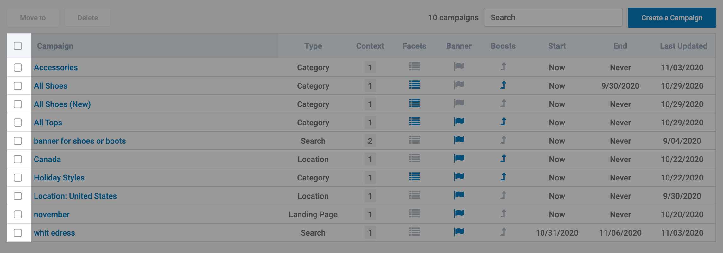Click the banner flag icon for november
This screenshot has width=723, height=253.
point(459,213)
